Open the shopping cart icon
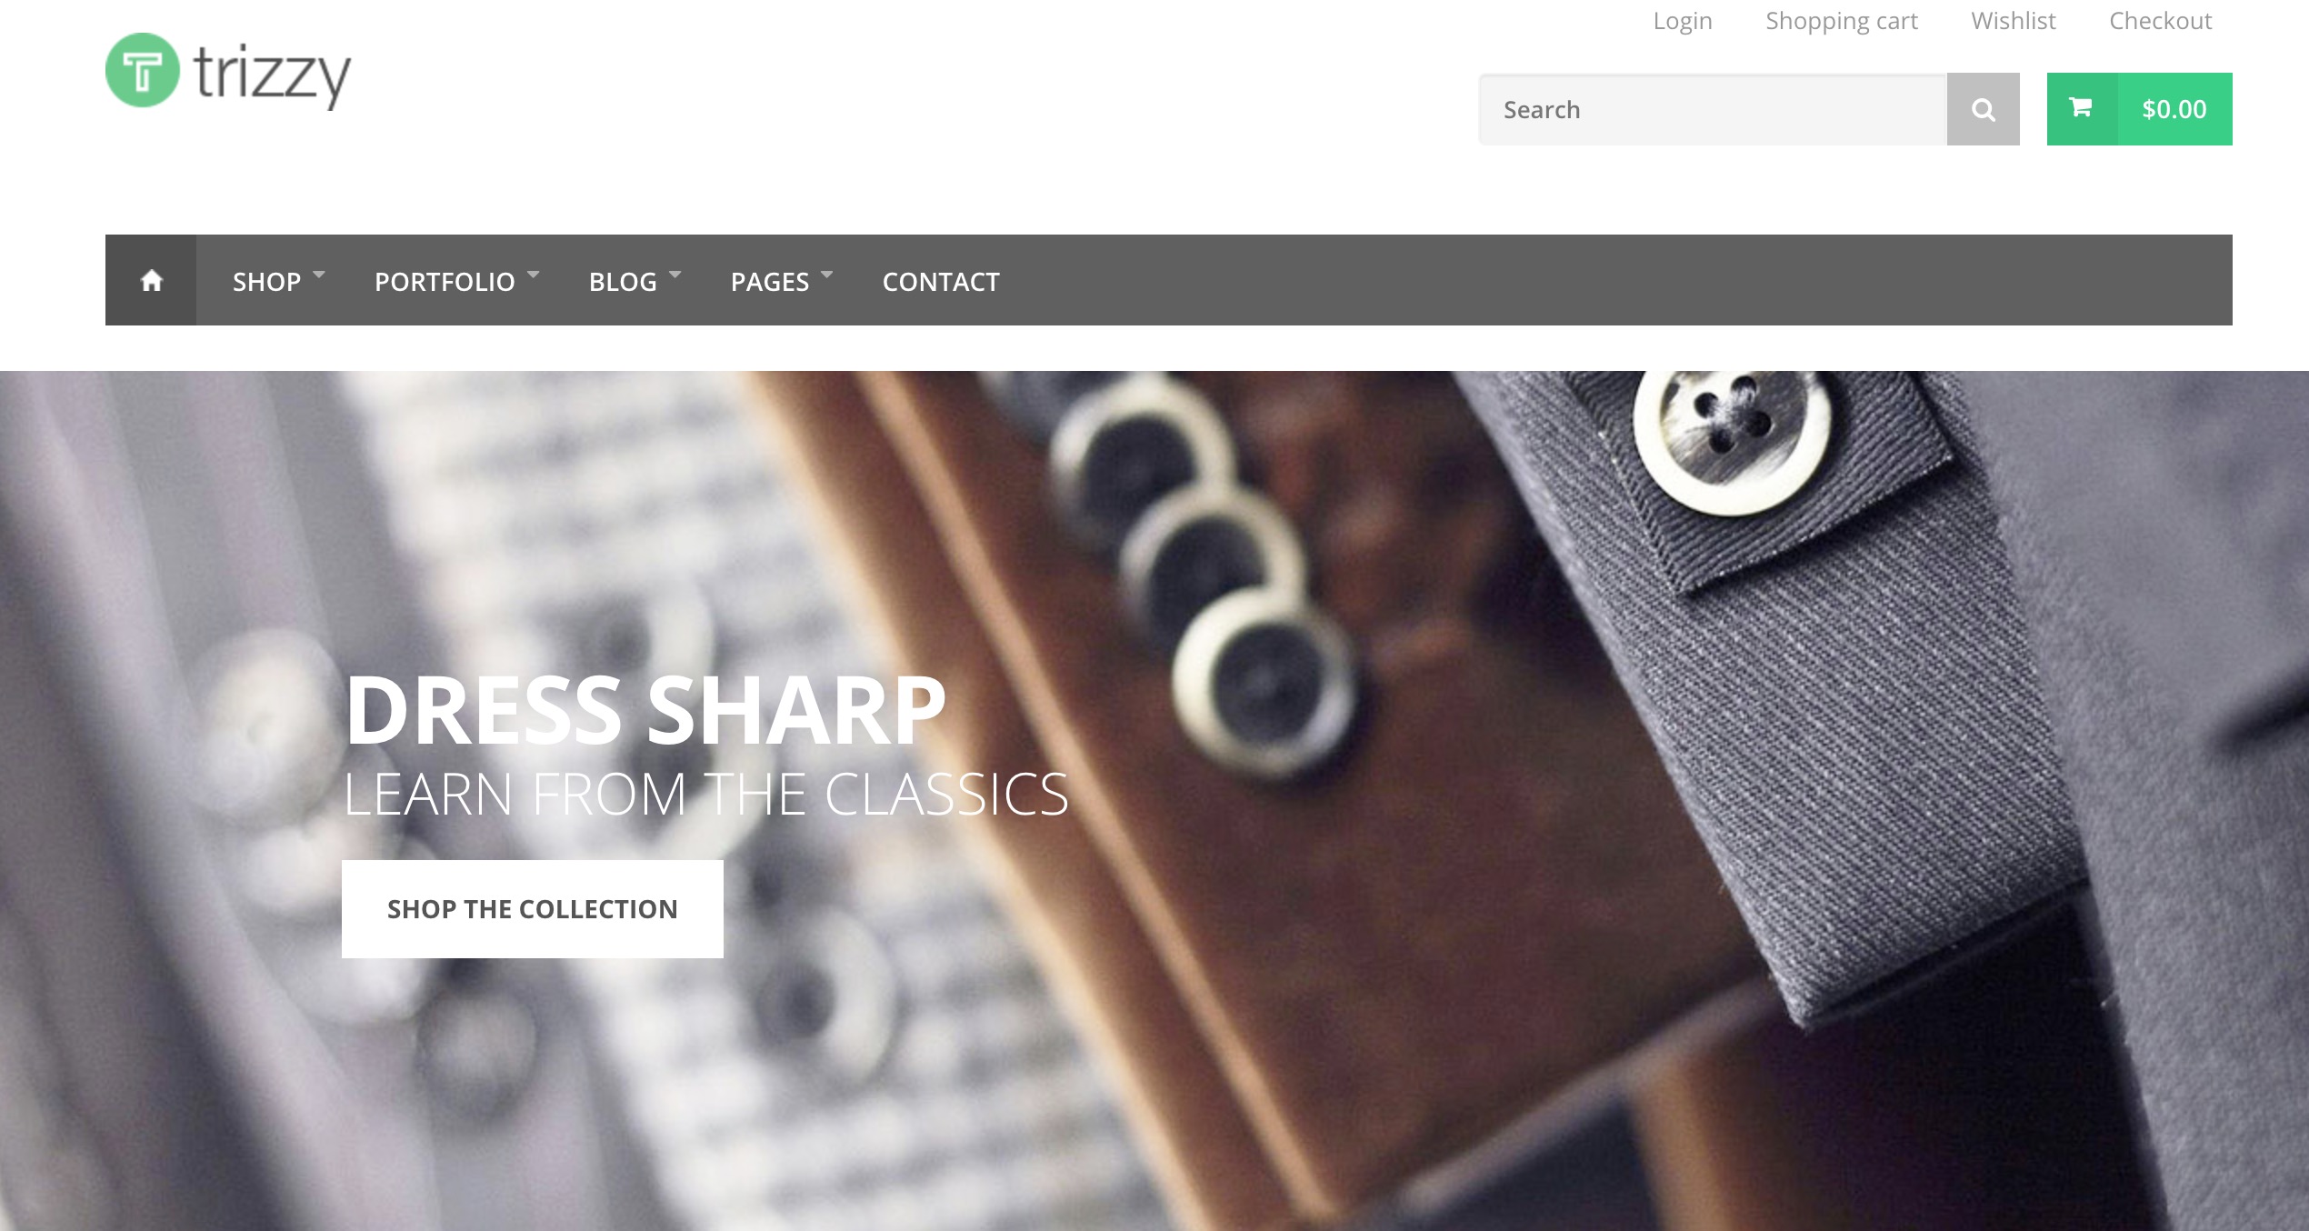Screen dimensions: 2309x1231 [2081, 108]
